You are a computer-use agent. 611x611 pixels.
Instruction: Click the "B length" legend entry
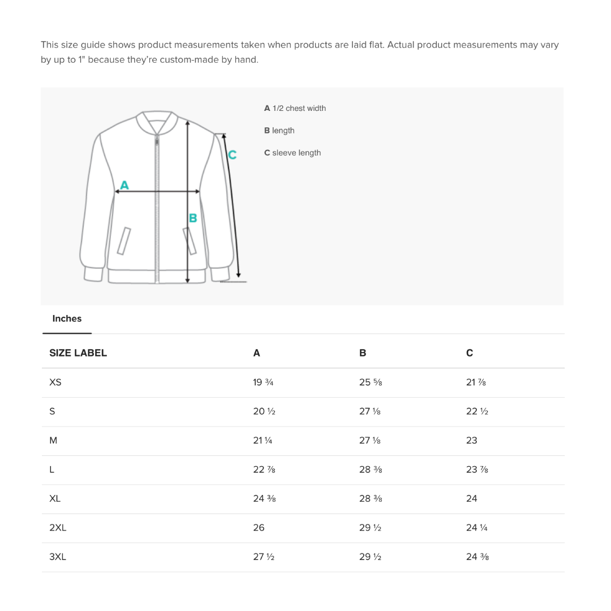tap(279, 131)
